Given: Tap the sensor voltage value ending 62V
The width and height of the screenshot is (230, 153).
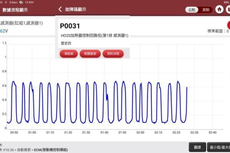Looking at the screenshot, I should point(4,31).
